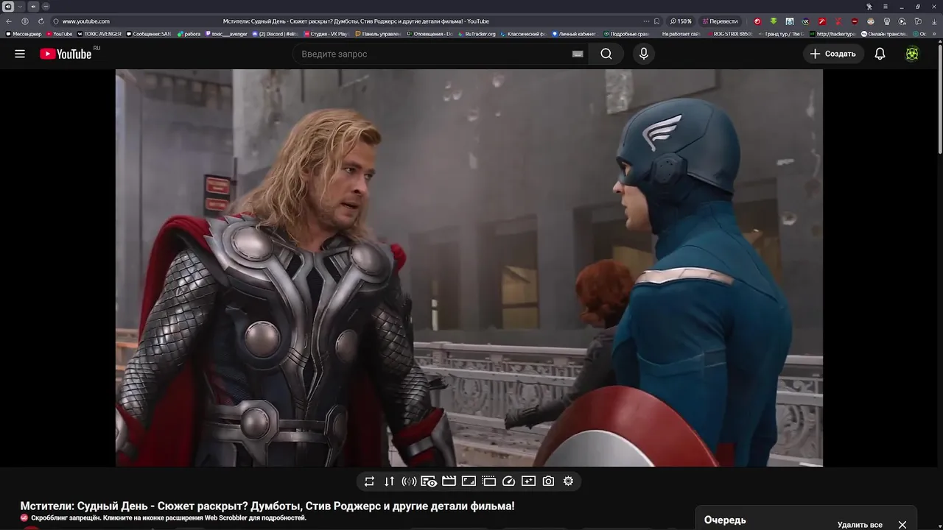
Task: Open pop-up player window icon
Action: [x=488, y=481]
